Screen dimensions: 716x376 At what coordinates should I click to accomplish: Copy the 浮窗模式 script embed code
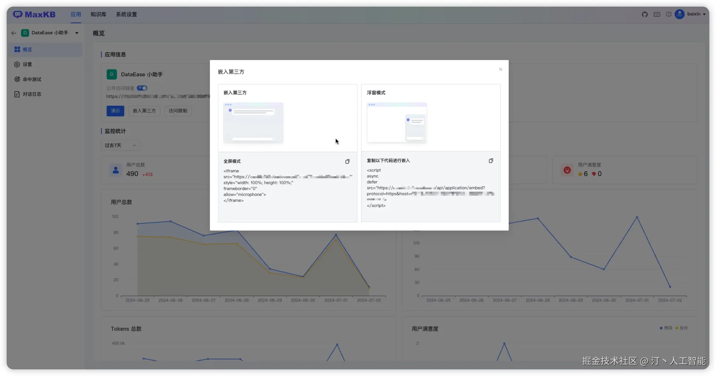491,161
